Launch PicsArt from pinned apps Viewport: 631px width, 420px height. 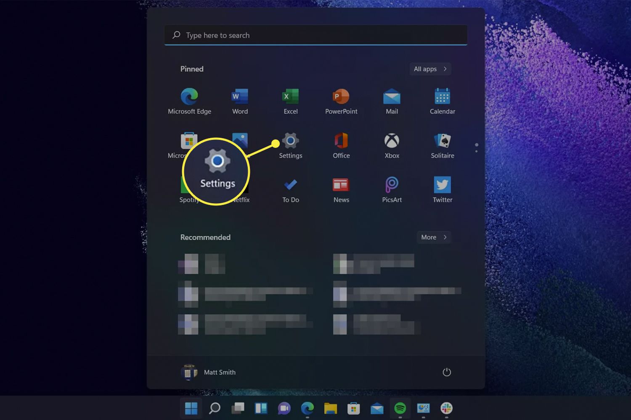pos(392,190)
